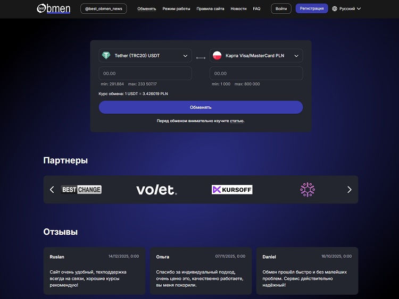Click the Регистрация button
Screen dimensions: 399x299
(312, 8)
